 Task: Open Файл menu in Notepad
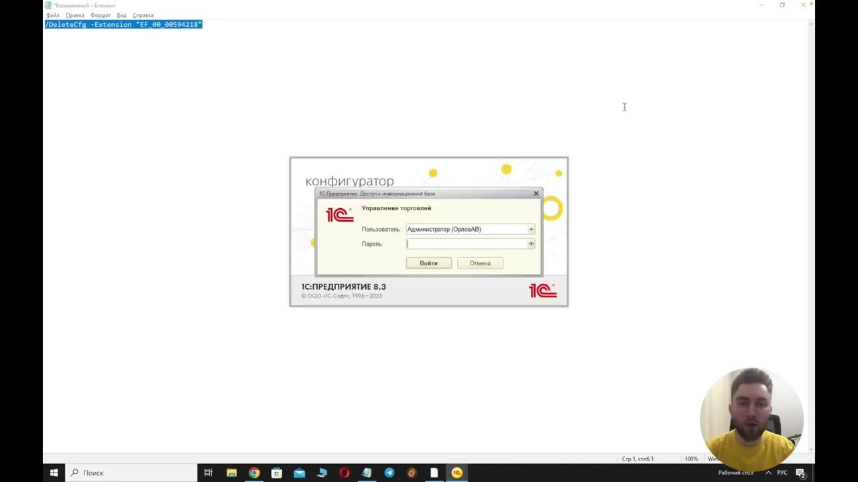pyautogui.click(x=53, y=15)
